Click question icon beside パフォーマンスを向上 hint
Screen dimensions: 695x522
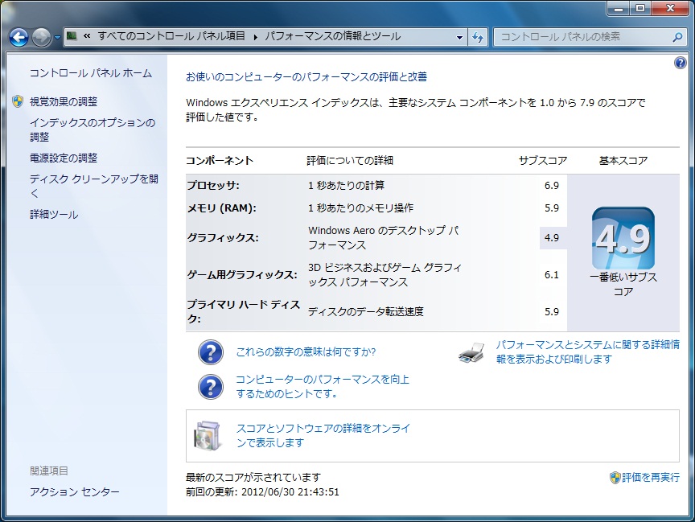211,387
